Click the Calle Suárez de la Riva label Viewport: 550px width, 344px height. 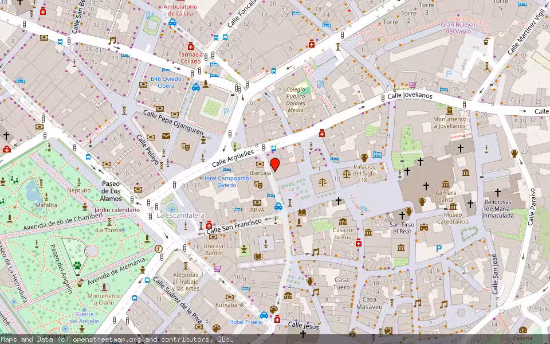point(178,299)
